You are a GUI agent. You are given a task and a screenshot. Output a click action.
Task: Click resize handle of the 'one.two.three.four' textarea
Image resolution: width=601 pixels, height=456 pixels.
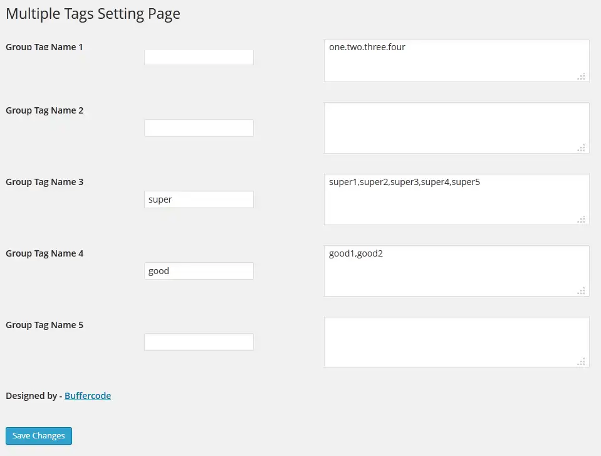582,77
